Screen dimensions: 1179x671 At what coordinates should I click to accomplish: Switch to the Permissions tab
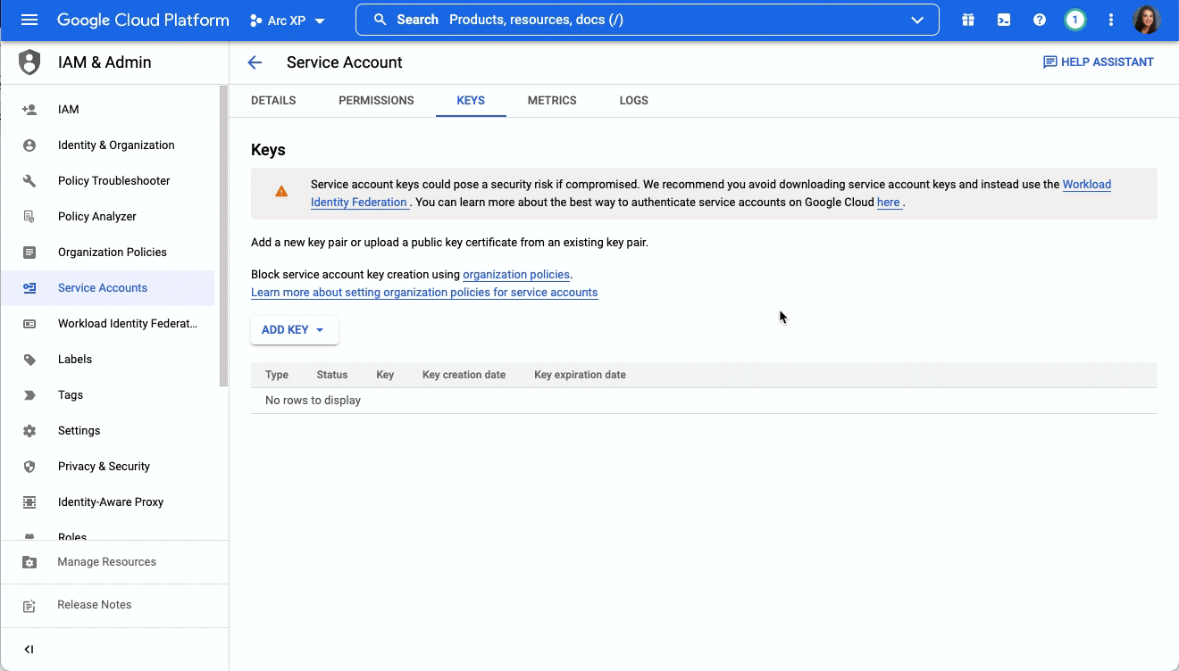point(376,101)
